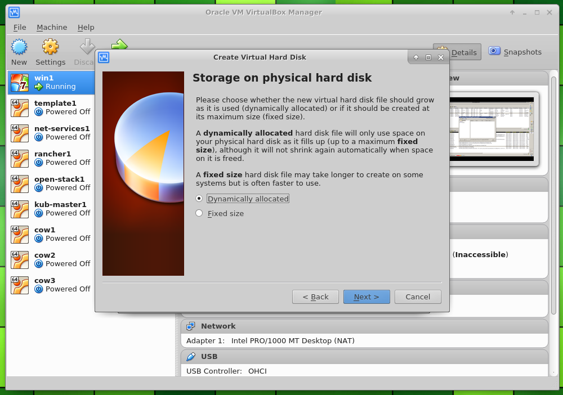Click the Network section icon
The image size is (563, 395).
191,326
